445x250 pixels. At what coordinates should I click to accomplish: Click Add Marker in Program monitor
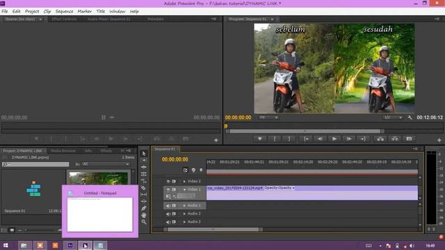coord(259,139)
